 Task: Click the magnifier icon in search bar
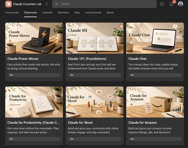click(x=57, y=4)
